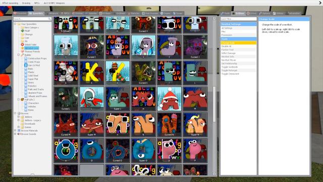
Task: Collapse the Browse tree node
Action: [15, 113]
